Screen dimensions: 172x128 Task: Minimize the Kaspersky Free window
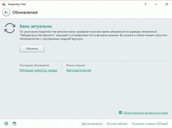pos(156,4)
